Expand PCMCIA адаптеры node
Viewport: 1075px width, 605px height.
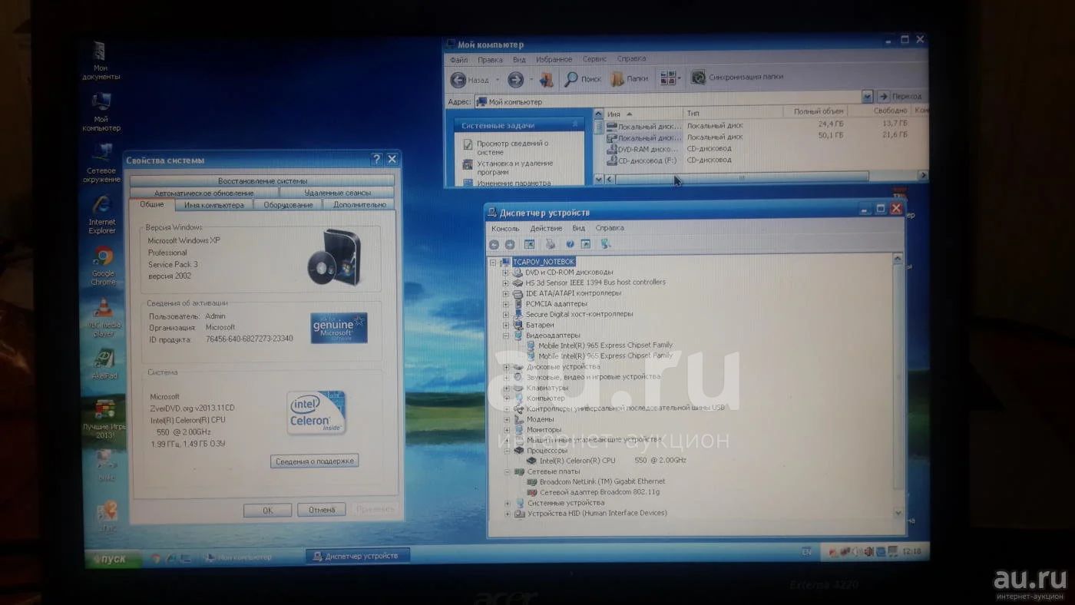pos(505,304)
